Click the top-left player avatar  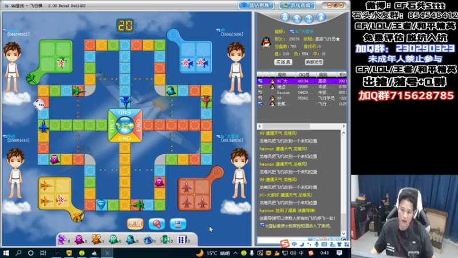coord(12,68)
